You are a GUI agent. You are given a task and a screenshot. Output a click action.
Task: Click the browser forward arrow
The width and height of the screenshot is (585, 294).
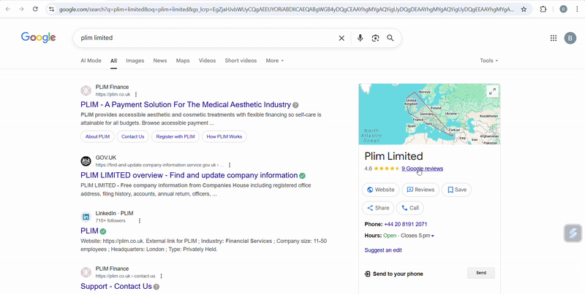pyautogui.click(x=21, y=9)
